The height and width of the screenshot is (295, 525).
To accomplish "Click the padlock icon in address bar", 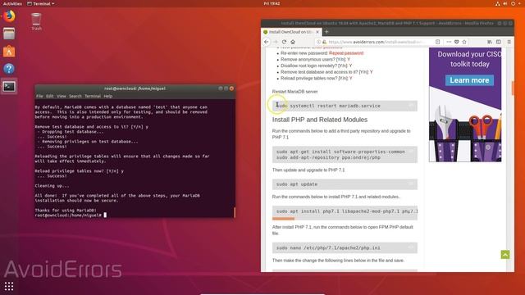I will [x=324, y=42].
